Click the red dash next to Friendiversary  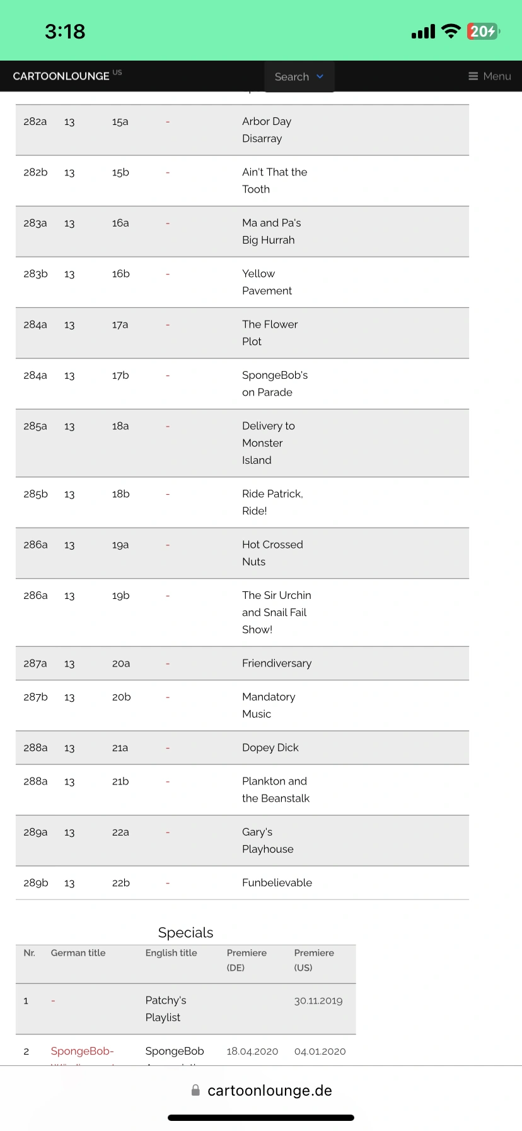pyautogui.click(x=167, y=663)
